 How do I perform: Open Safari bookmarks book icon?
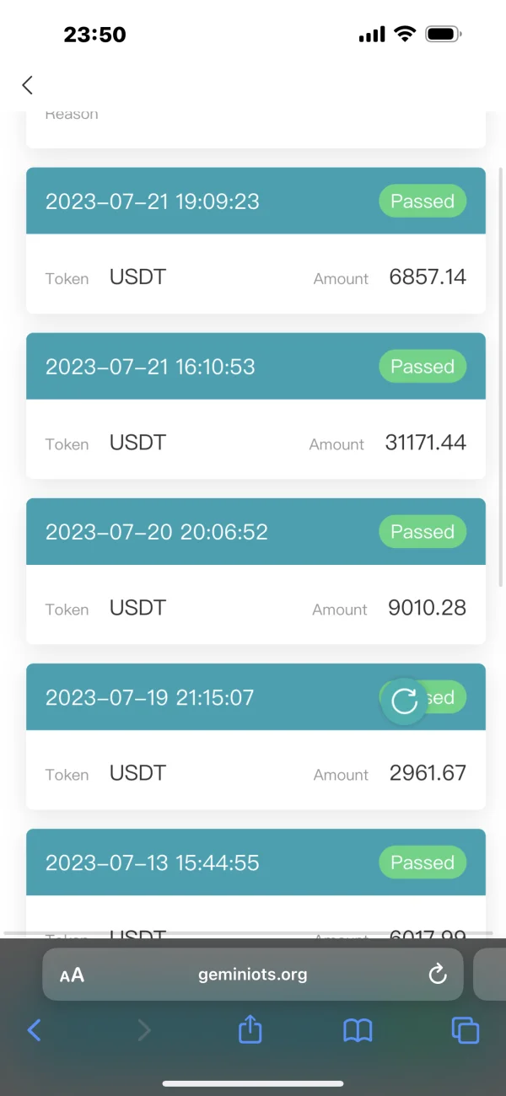coord(358,1029)
